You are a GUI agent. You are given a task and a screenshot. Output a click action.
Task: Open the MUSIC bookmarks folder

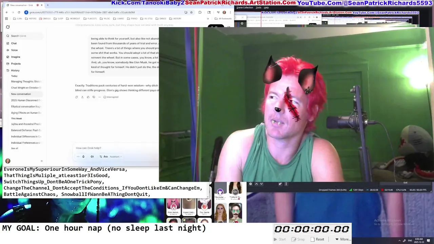(x=105, y=19)
